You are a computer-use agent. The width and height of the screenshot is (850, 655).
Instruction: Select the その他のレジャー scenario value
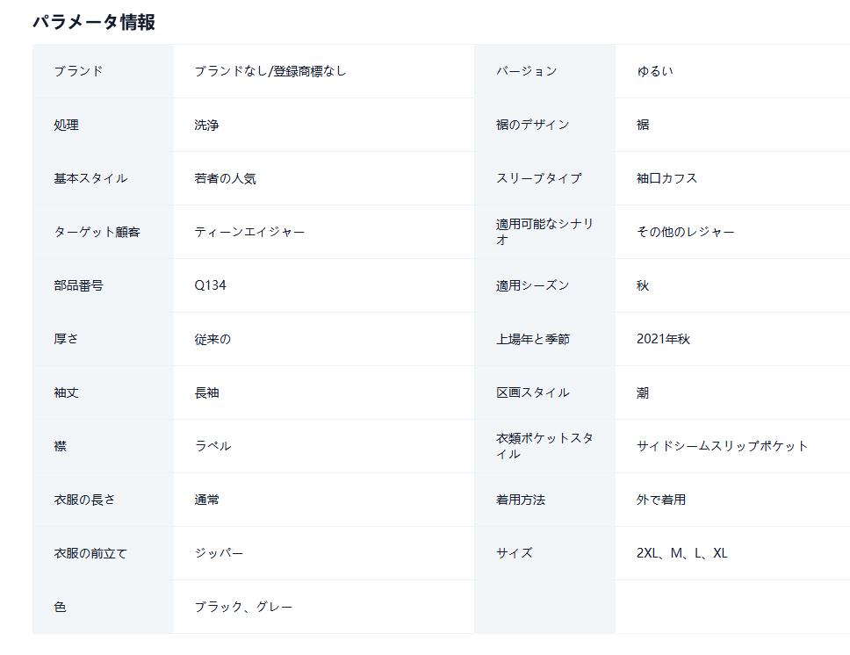[x=685, y=232]
